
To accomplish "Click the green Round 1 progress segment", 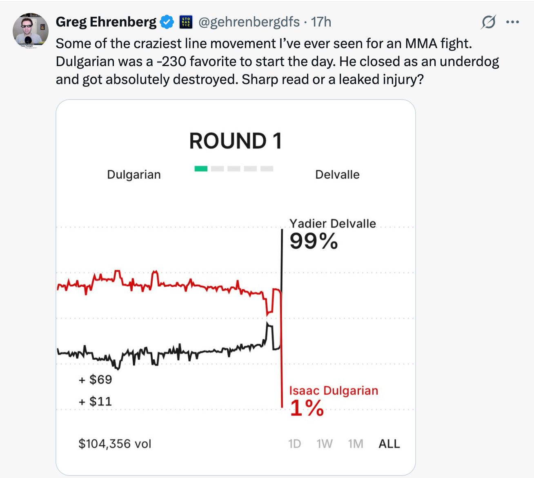I will pos(202,168).
